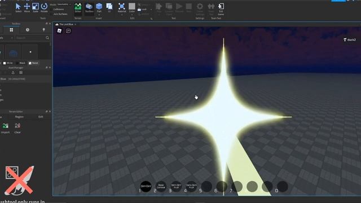The width and height of the screenshot is (361, 203).
Task: Open the Toolbox from the ribbon
Action: [x=89, y=8]
